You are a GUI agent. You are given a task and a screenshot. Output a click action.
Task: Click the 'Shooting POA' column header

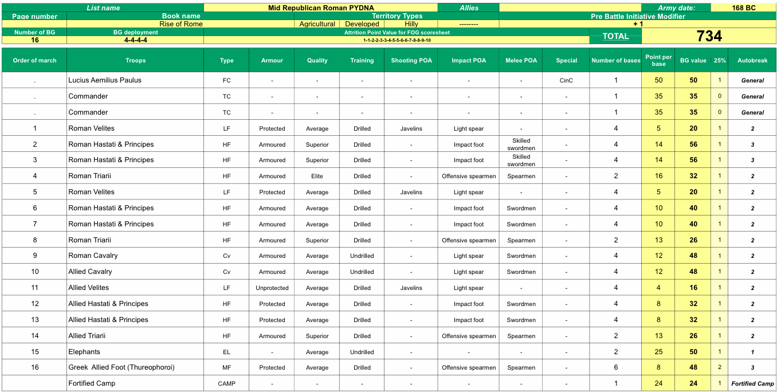pos(411,60)
